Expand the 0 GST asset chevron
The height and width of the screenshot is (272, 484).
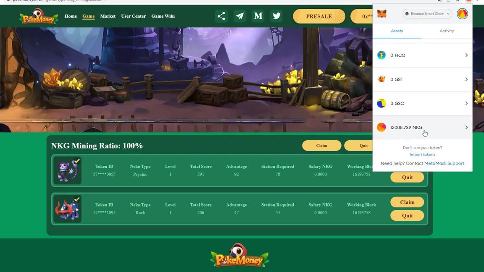(x=466, y=79)
